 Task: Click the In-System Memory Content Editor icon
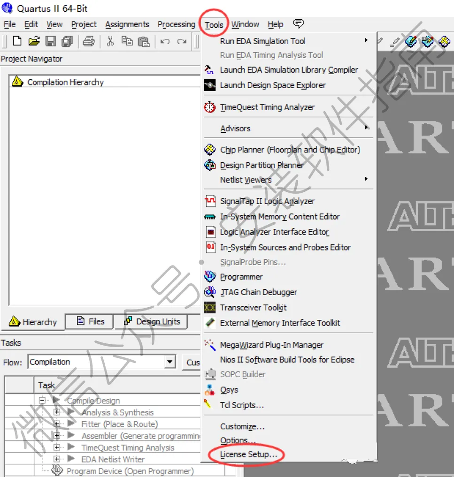point(209,217)
